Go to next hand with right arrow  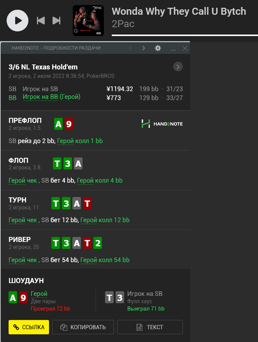143,48
